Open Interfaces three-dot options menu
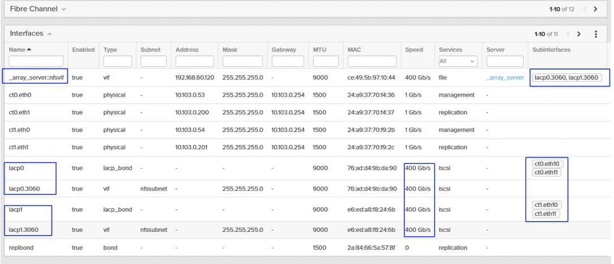Image resolution: width=614 pixels, height=264 pixels. (595, 34)
